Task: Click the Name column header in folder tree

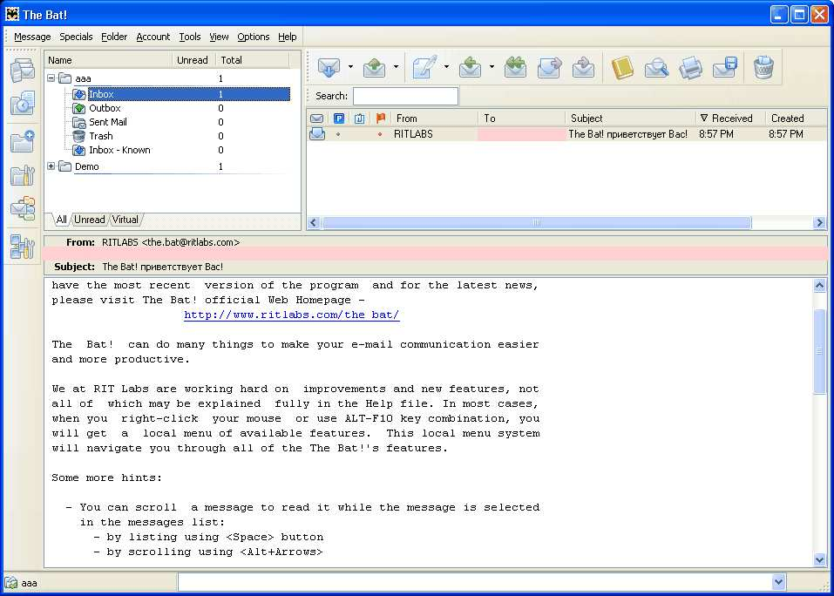Action: pos(109,60)
